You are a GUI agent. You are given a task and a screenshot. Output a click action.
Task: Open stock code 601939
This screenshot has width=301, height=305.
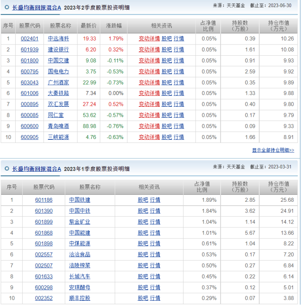point(30,50)
